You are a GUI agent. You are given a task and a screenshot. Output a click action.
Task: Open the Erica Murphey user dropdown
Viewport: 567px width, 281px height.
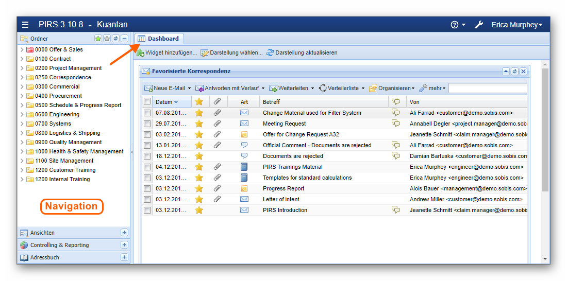[x=516, y=25]
